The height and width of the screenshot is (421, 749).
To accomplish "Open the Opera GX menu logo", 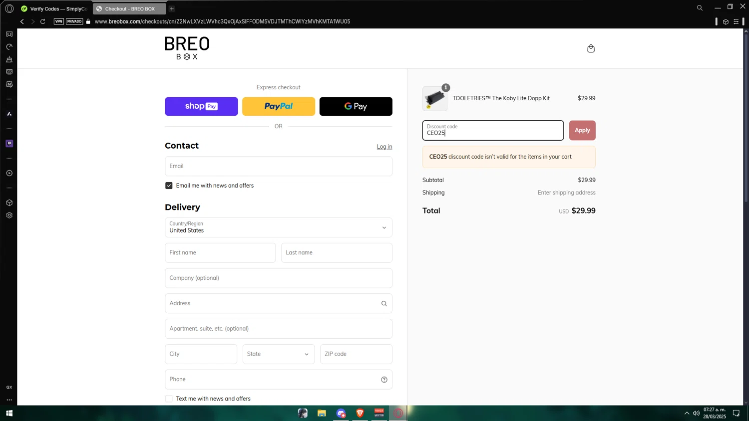I will pyautogui.click(x=9, y=8).
